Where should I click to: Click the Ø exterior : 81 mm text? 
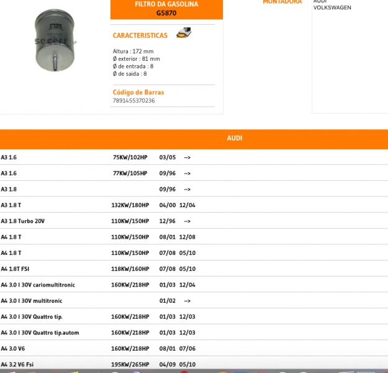tap(137, 58)
